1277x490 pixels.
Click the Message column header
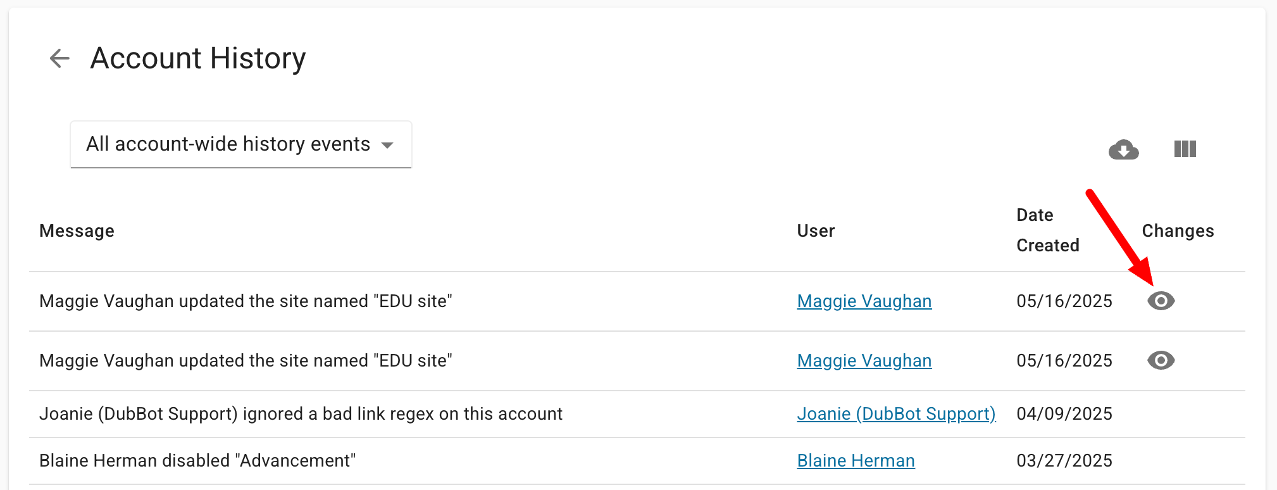click(77, 231)
